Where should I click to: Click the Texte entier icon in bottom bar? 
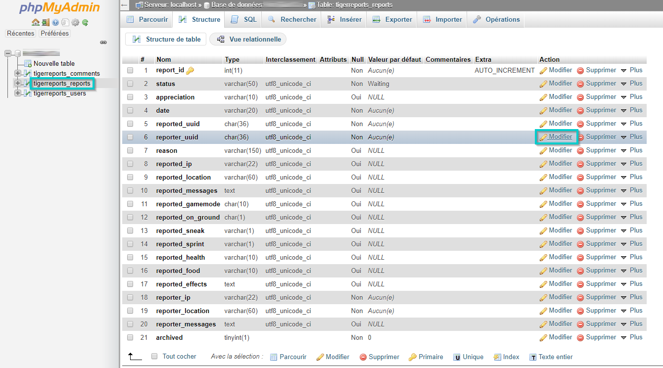pos(533,357)
